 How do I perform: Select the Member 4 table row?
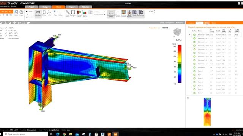tap(215, 68)
